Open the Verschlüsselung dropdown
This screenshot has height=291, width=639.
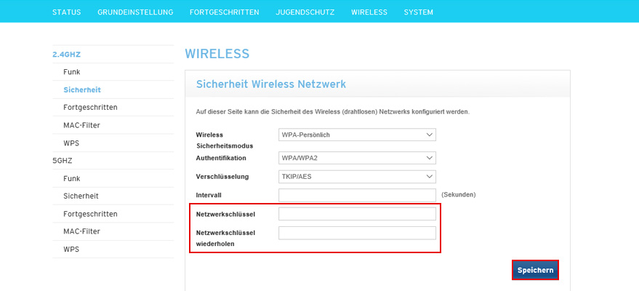(357, 176)
